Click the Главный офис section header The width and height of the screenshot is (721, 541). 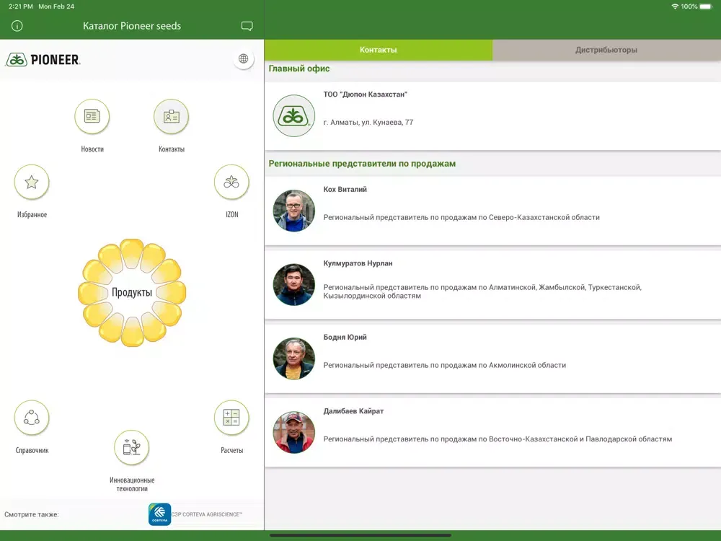(299, 69)
